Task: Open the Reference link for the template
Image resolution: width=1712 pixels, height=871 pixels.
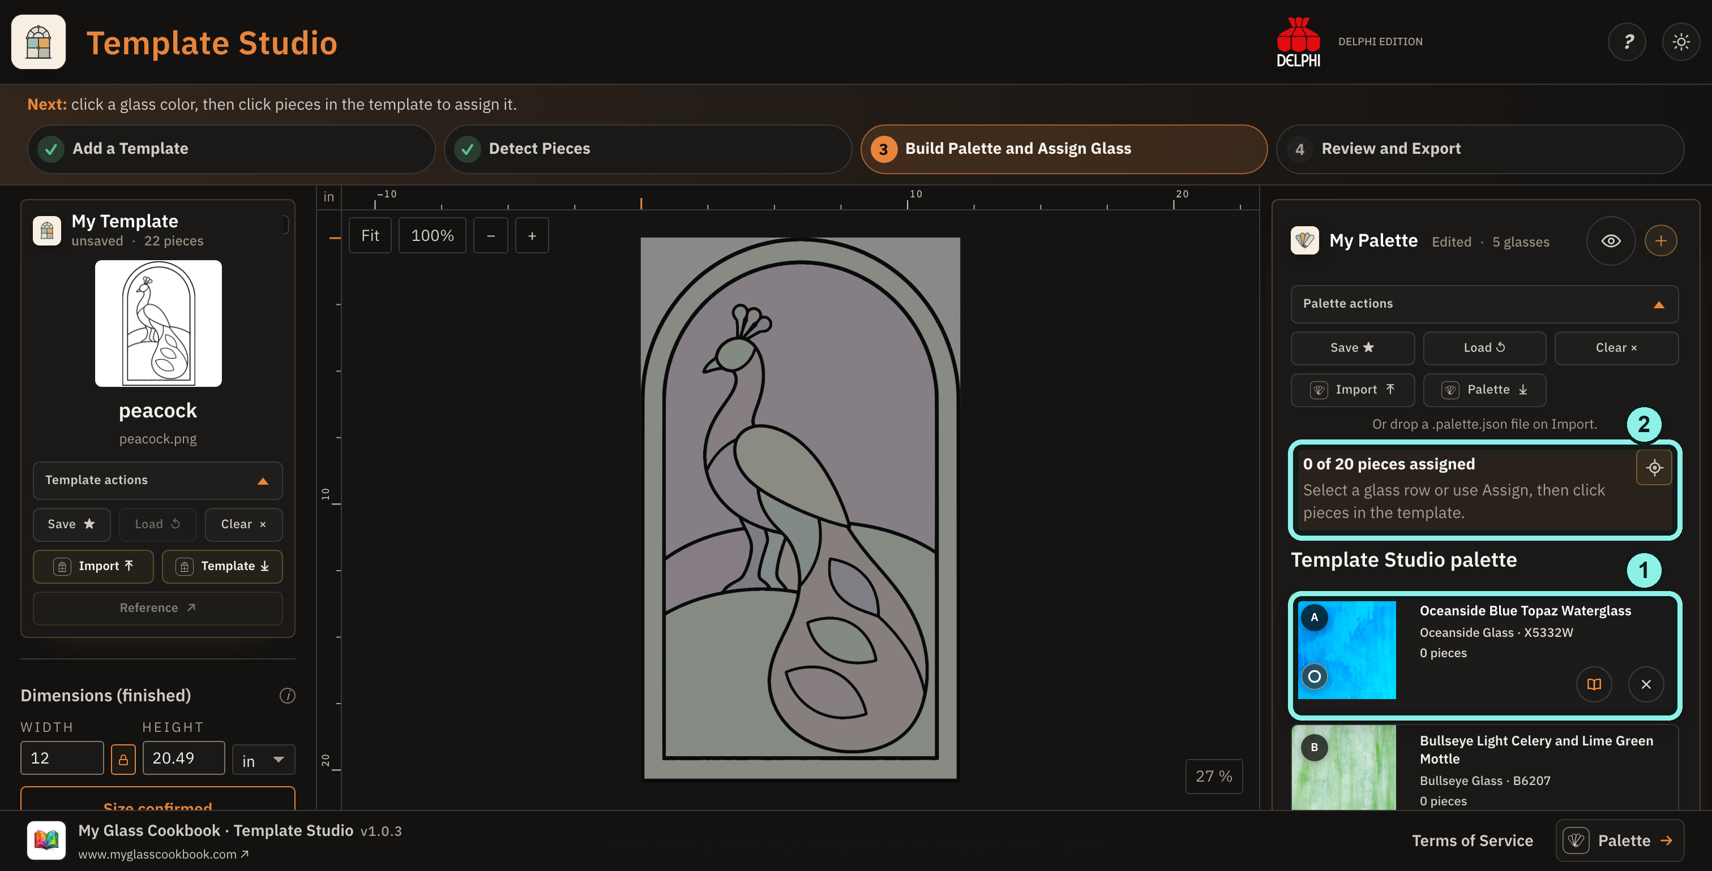Action: (x=157, y=608)
